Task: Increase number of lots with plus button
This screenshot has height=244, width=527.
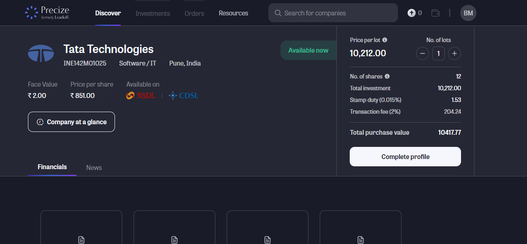Action: coord(455,53)
